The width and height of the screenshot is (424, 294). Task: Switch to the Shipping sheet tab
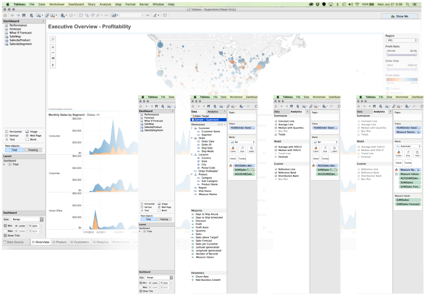click(x=101, y=242)
